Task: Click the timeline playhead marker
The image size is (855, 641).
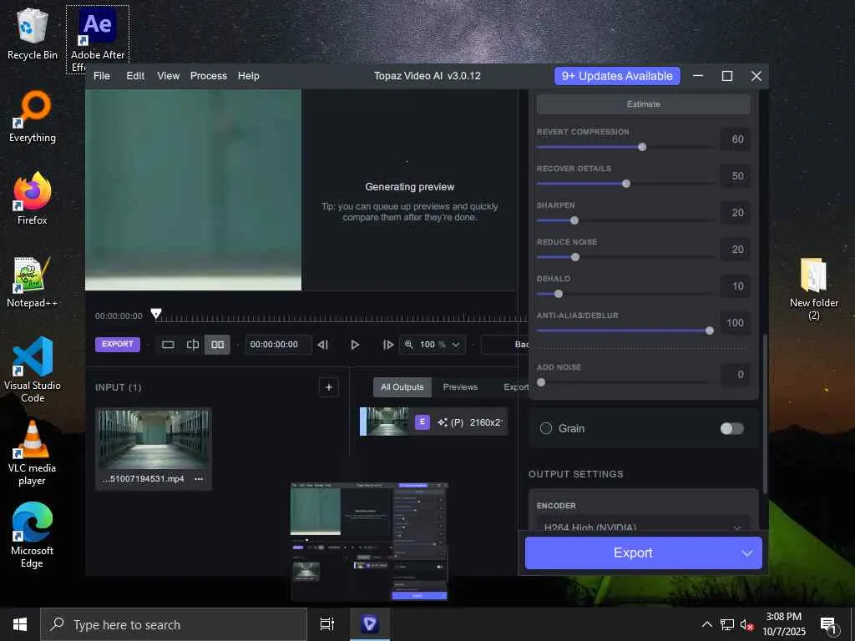Action: click(156, 314)
